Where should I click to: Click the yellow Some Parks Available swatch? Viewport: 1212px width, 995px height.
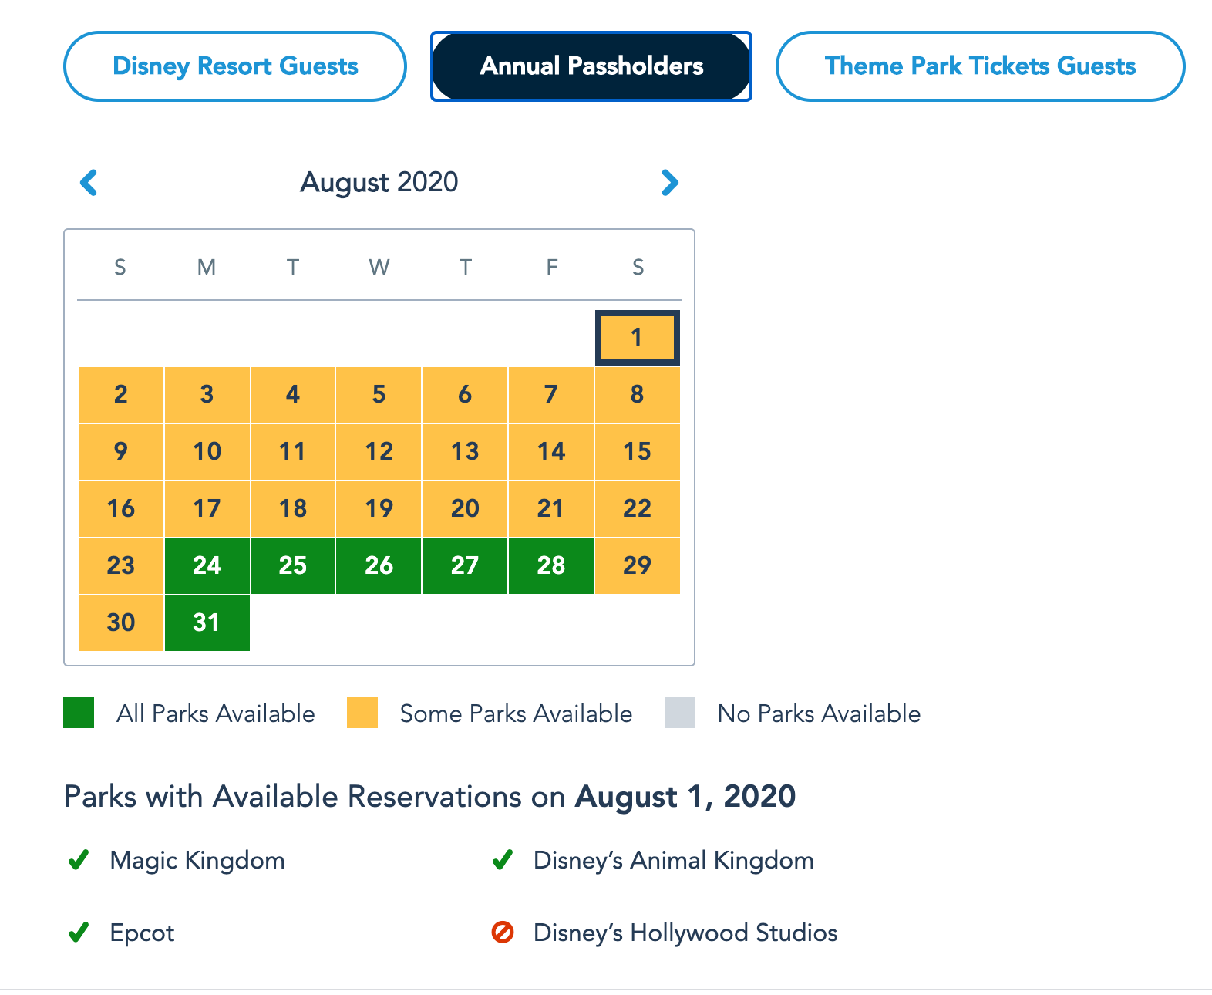coord(362,713)
